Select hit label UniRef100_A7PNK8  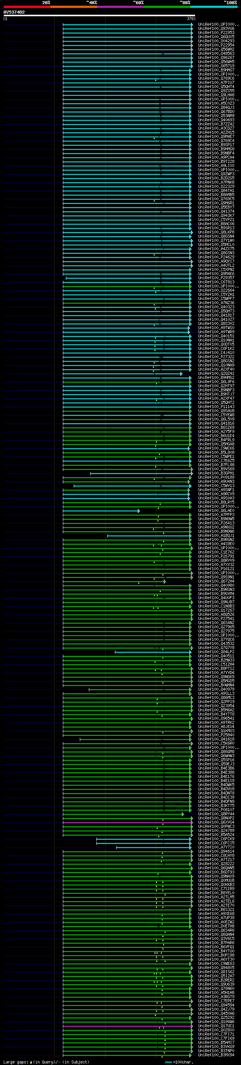pyautogui.click(x=216, y=182)
